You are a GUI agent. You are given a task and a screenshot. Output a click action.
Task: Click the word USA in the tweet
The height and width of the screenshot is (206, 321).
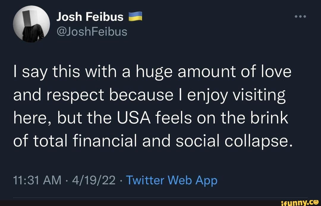(134, 117)
